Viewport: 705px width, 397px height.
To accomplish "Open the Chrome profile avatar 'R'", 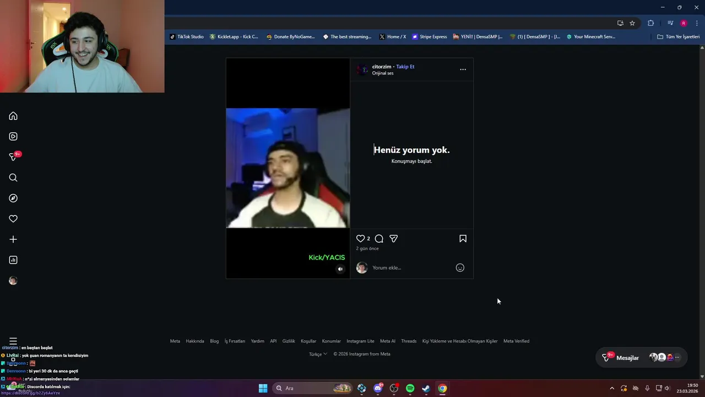I will 684,23.
